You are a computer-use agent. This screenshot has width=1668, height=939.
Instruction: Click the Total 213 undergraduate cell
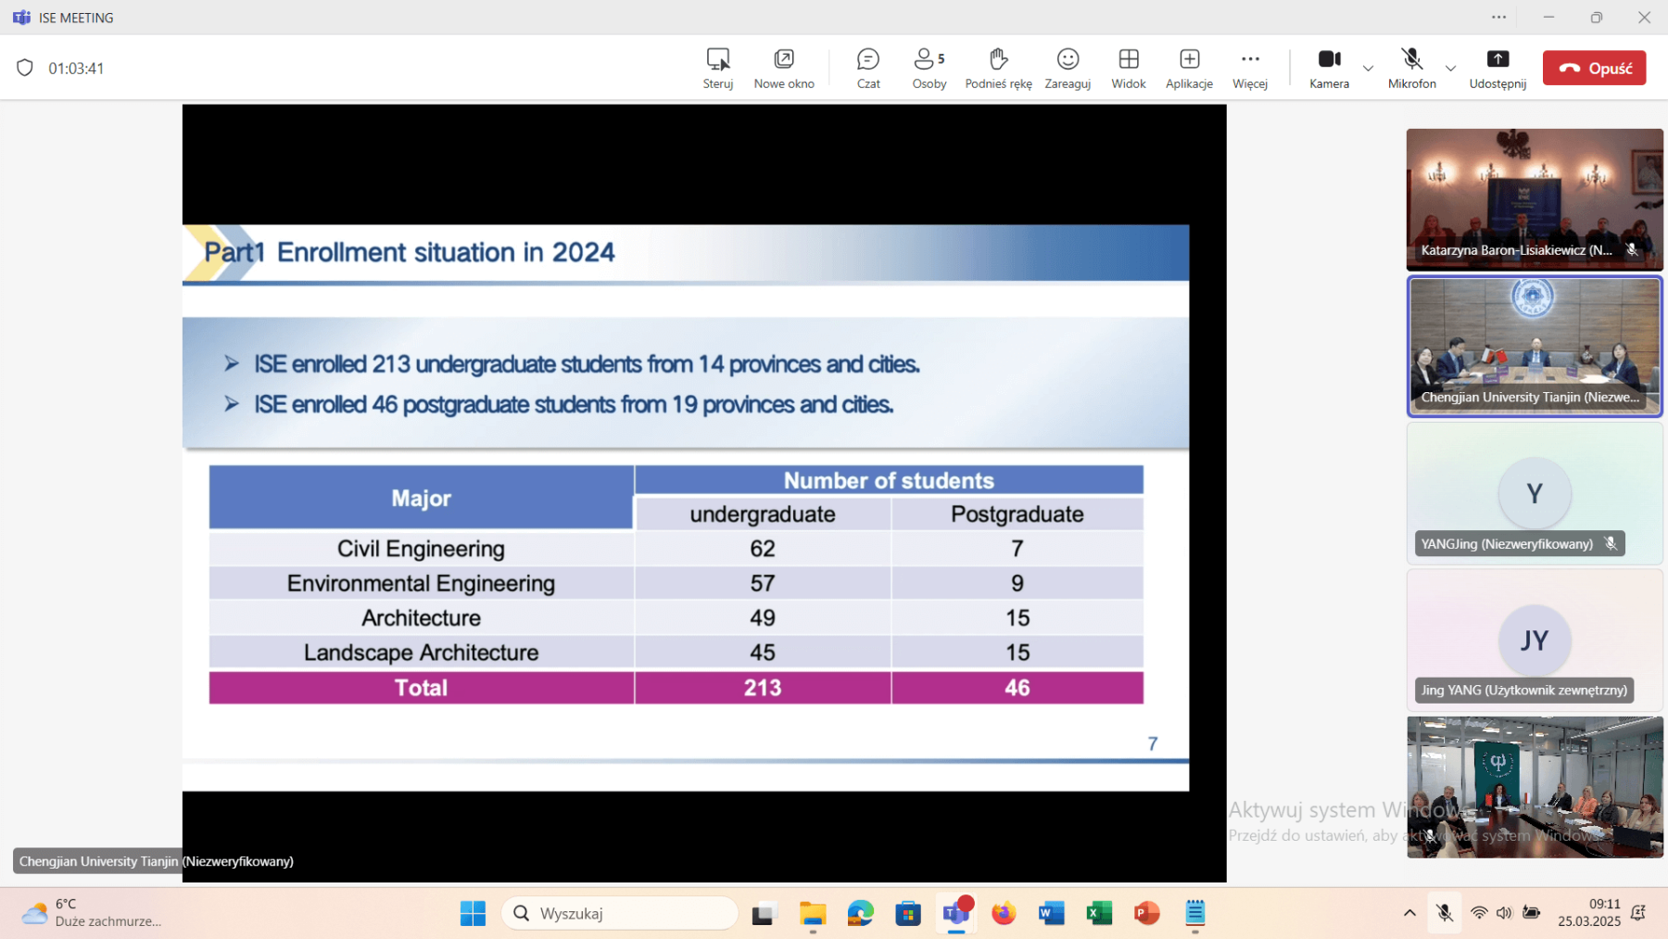[763, 688]
